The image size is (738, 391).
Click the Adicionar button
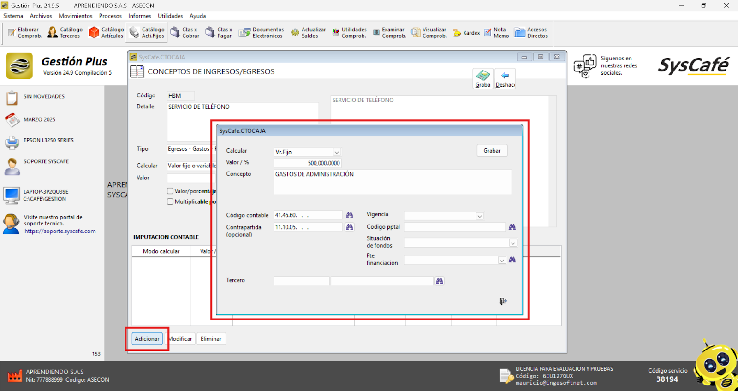click(x=147, y=339)
